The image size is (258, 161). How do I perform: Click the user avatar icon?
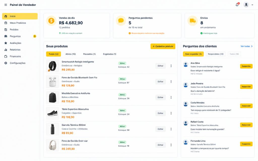coord(246,5)
